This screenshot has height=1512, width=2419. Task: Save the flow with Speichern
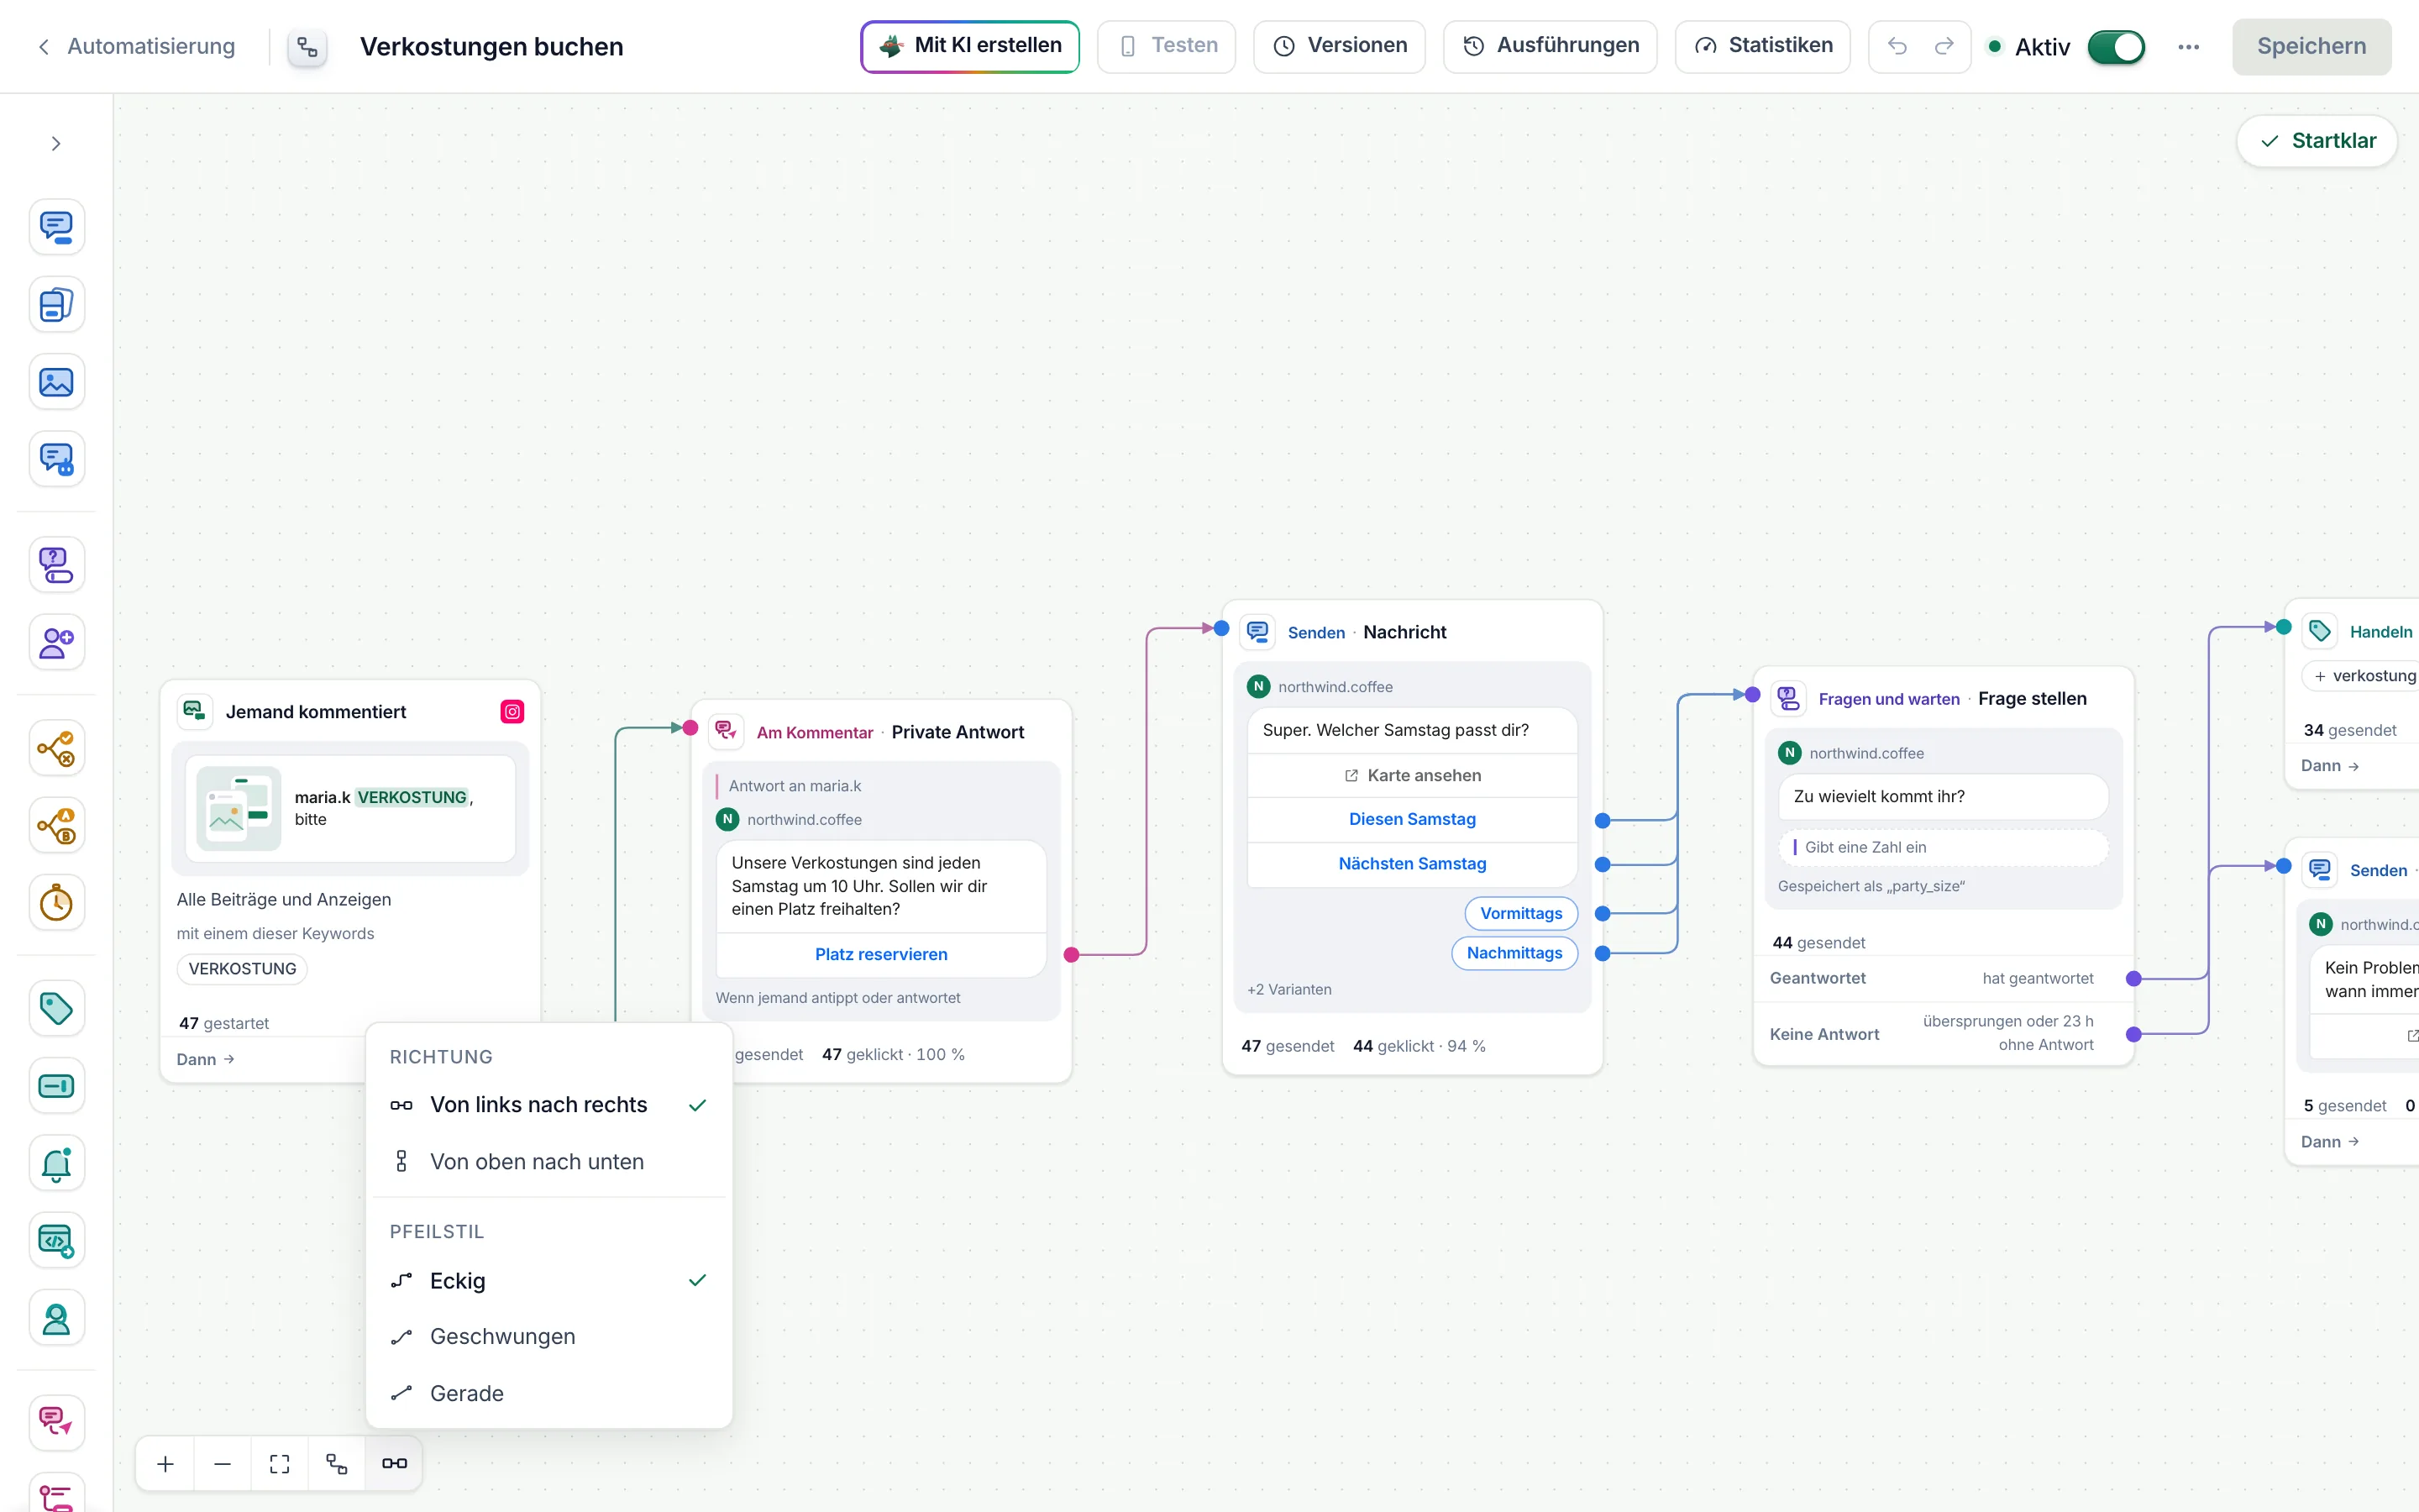pyautogui.click(x=2311, y=47)
